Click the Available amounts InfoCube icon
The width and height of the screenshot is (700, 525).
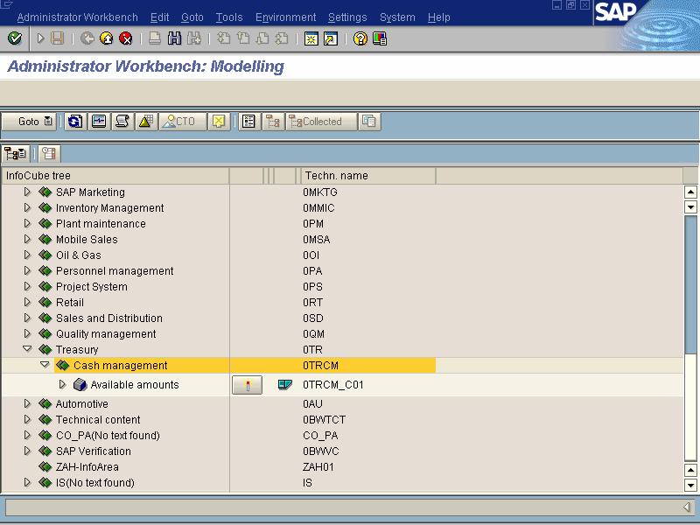point(80,384)
